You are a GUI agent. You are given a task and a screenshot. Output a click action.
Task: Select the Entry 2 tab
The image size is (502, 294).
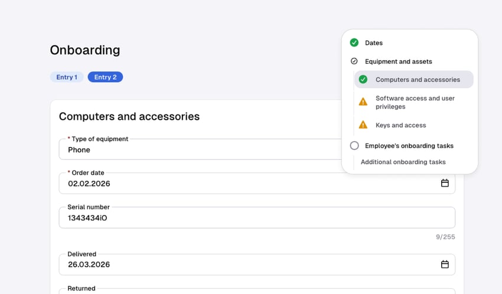tap(105, 77)
